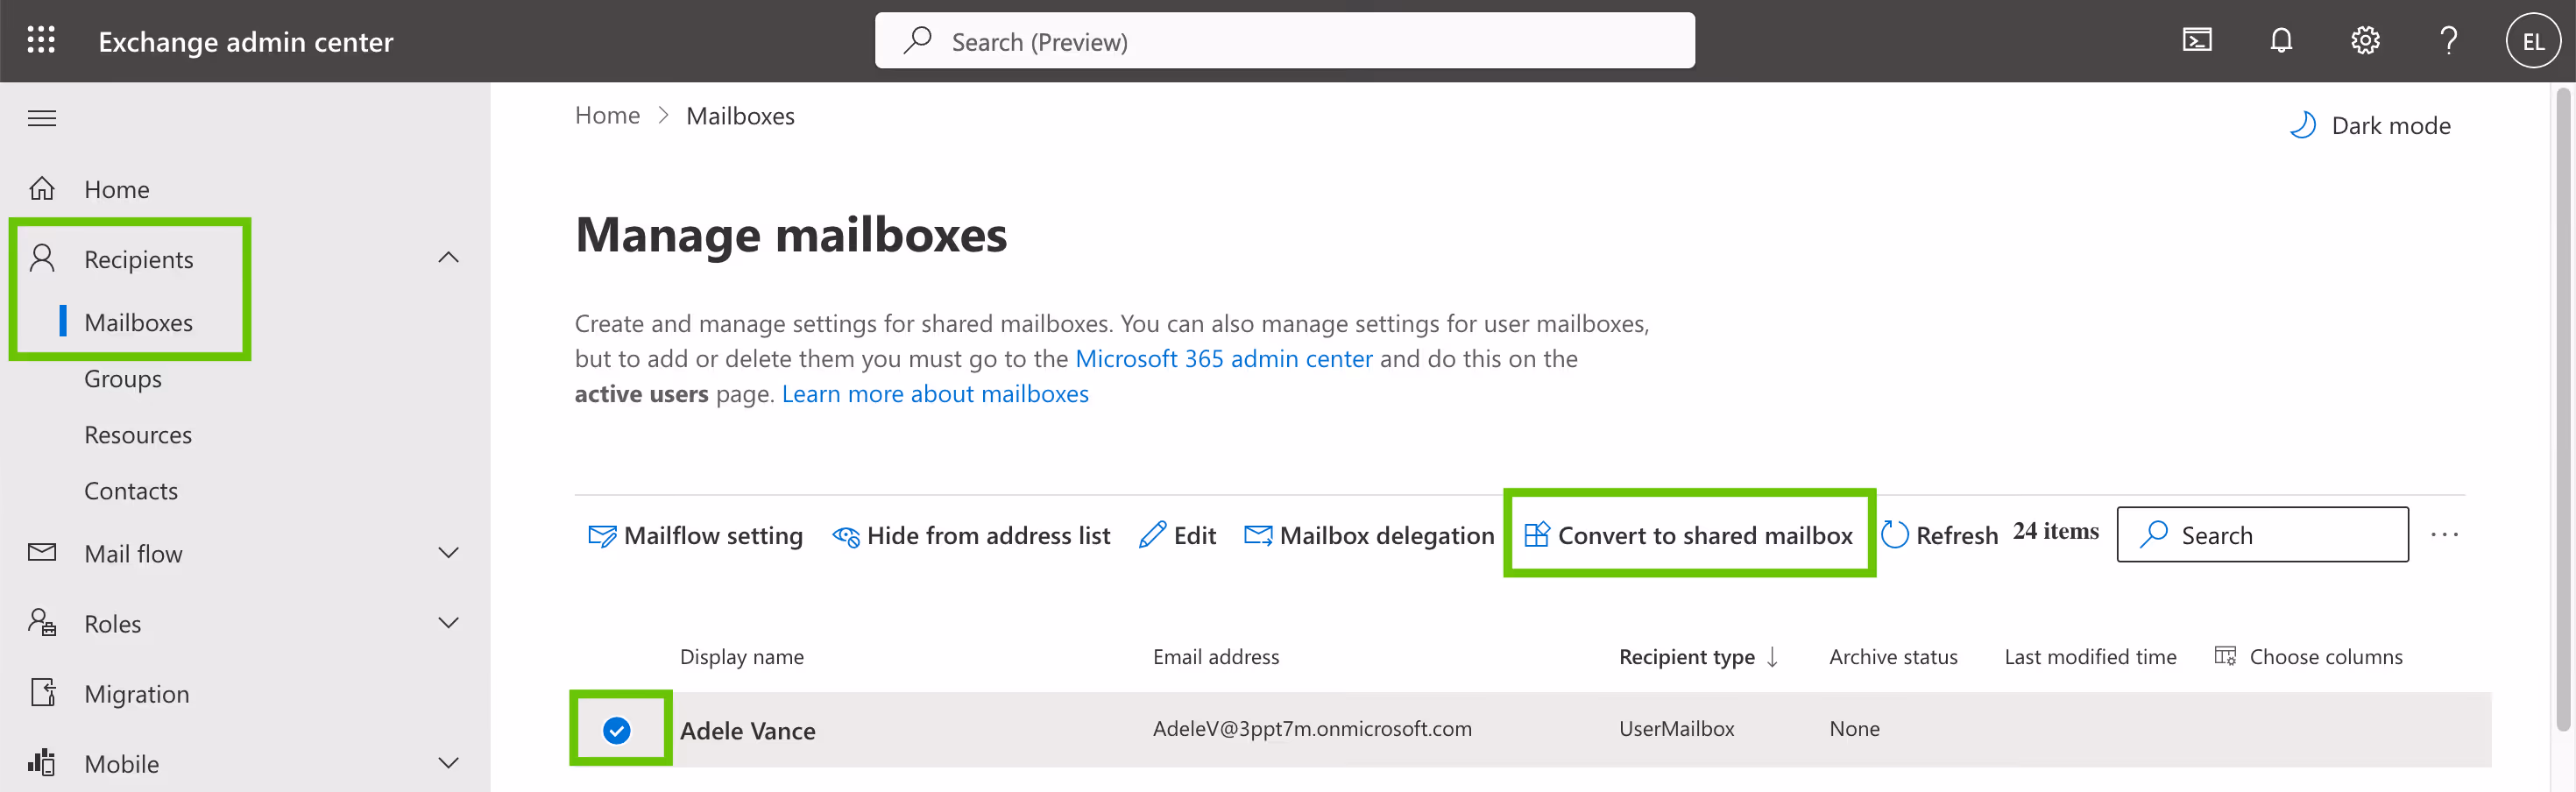This screenshot has height=792, width=2576.
Task: Uncheck the Adele Vance row checkbox
Action: click(618, 730)
